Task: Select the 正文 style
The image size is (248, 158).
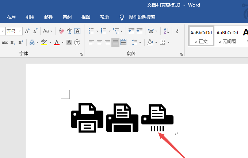Action: tap(201, 36)
